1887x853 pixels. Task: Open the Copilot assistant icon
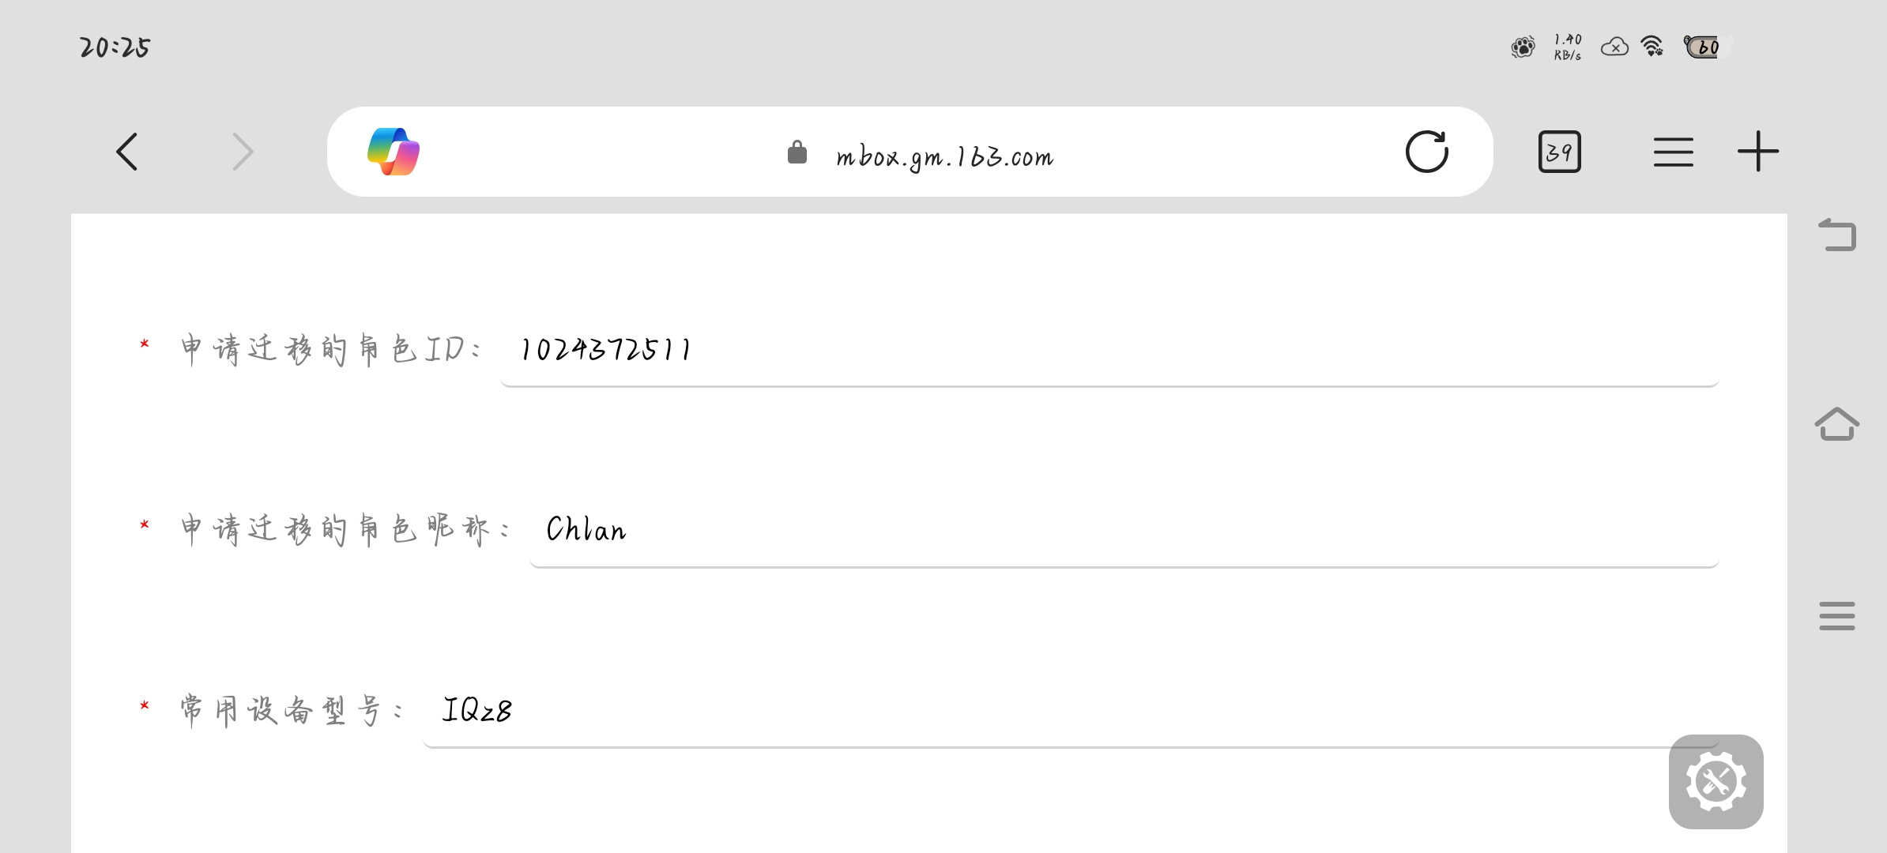(394, 152)
